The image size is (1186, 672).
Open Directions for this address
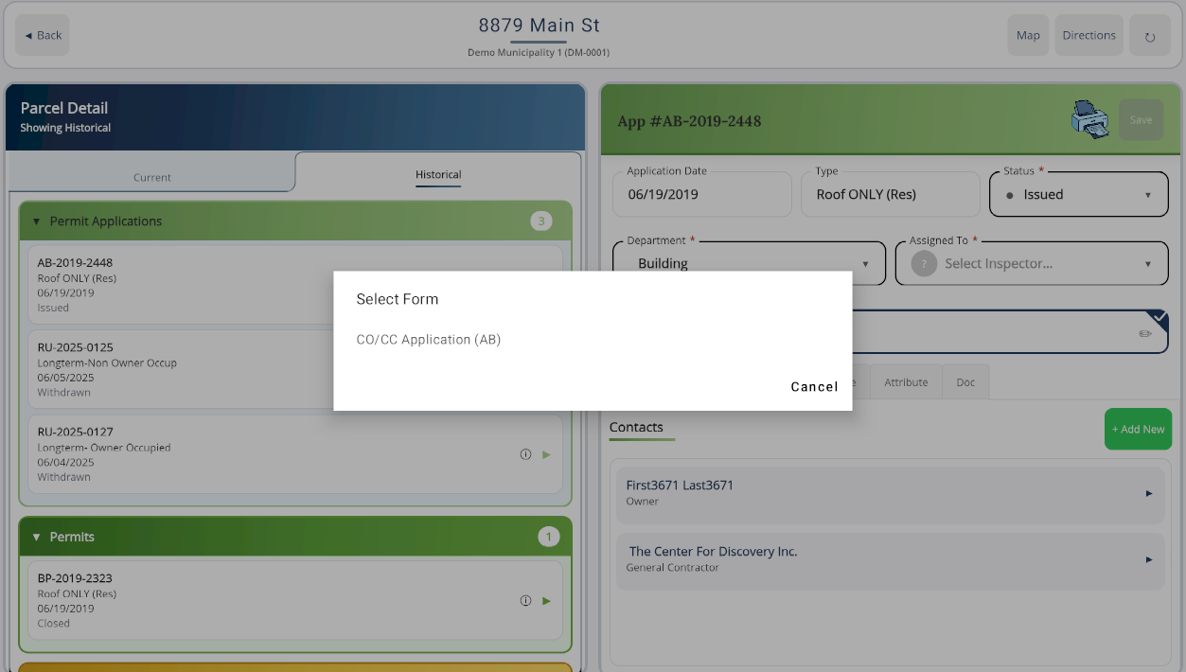[x=1089, y=35]
